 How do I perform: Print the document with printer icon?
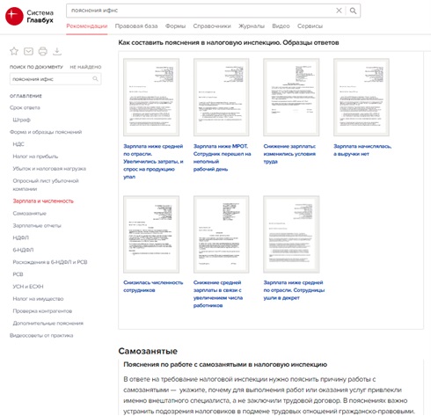tap(43, 51)
